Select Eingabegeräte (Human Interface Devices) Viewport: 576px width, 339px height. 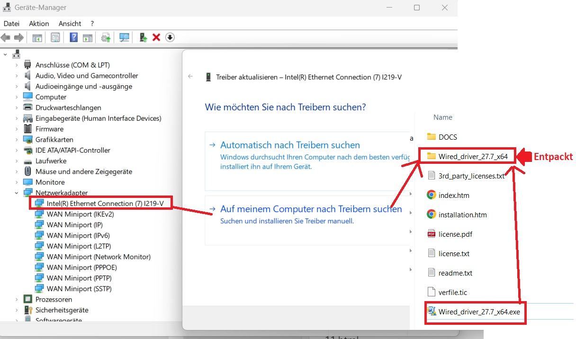(x=98, y=118)
